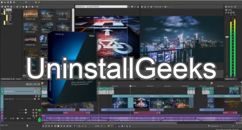Select the Normal Edit tool below timeline
Screen dimensions: 242x130
tap(74, 126)
